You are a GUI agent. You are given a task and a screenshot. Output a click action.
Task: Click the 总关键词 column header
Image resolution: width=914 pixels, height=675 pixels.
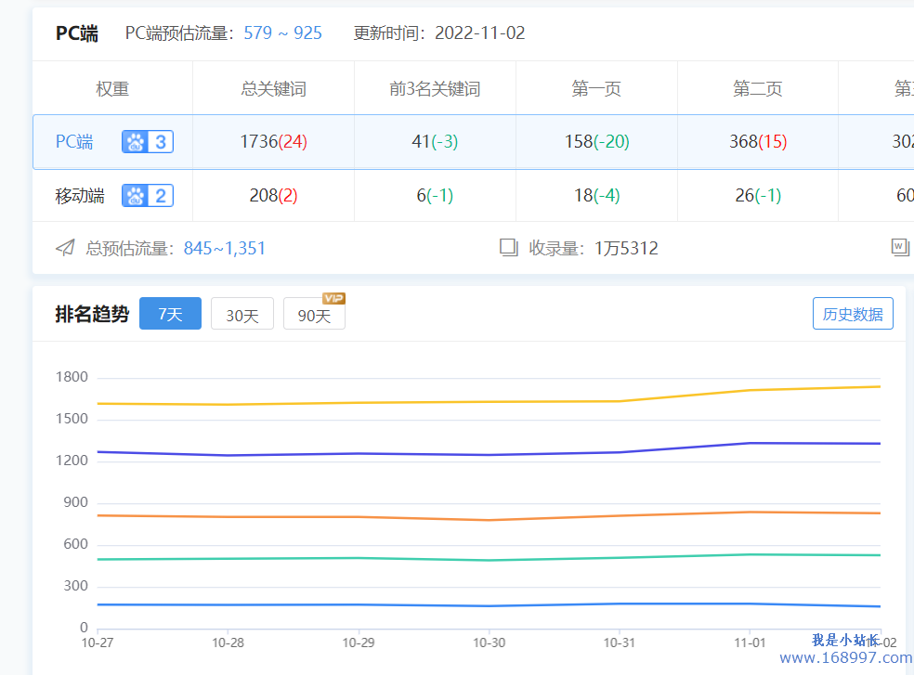pos(273,88)
